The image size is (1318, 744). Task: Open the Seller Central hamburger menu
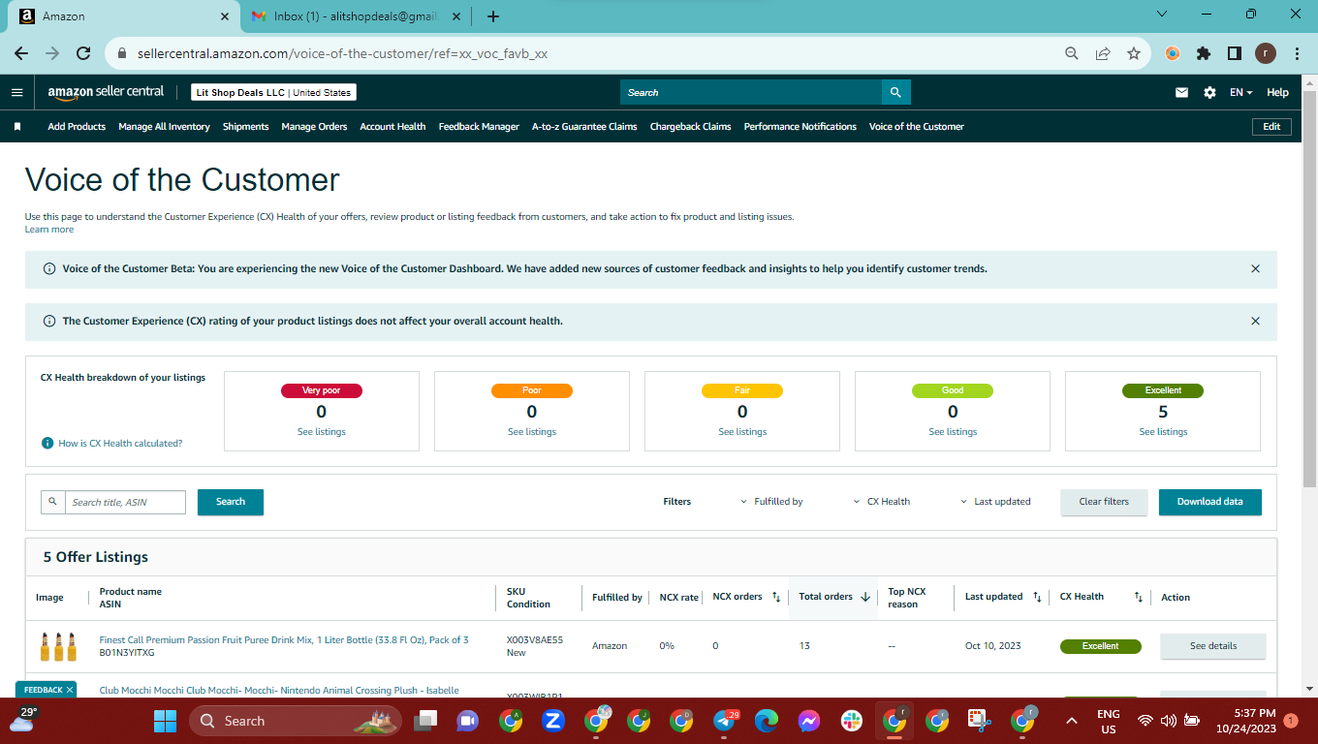coord(16,93)
